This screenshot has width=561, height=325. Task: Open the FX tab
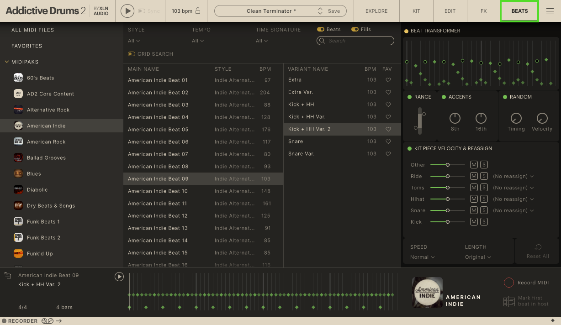click(x=483, y=11)
